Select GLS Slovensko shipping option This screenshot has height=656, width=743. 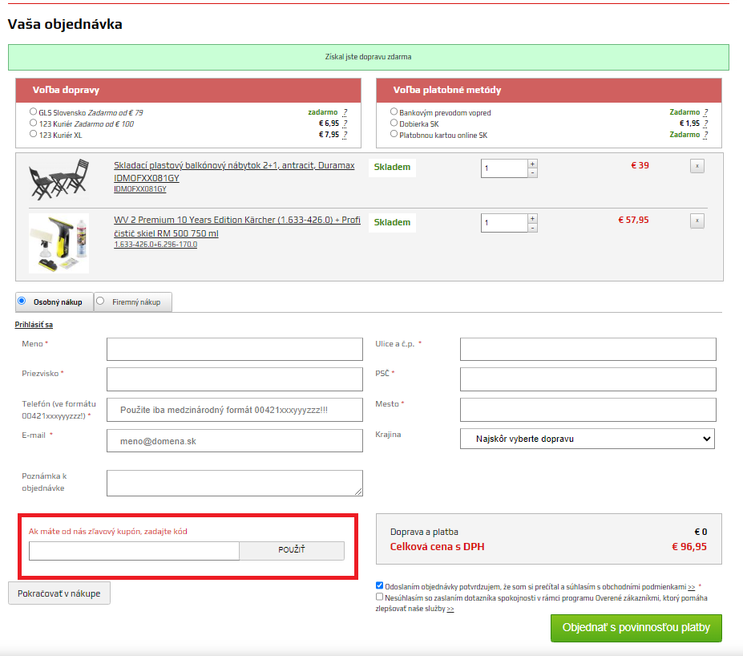[33, 111]
